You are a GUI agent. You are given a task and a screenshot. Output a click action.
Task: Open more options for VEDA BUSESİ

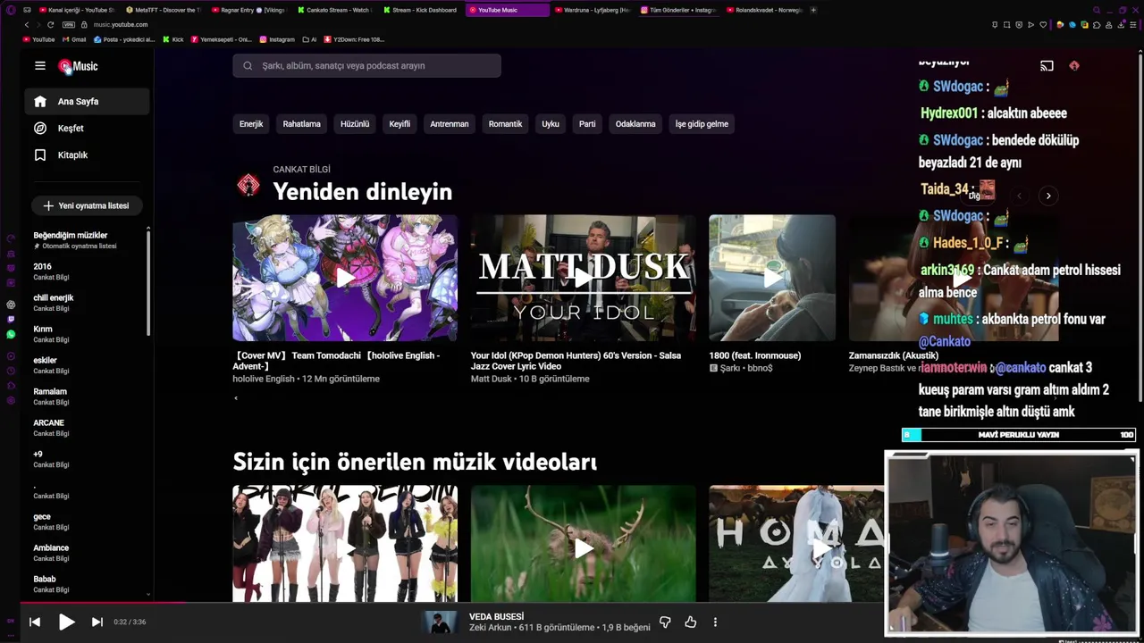[715, 622]
